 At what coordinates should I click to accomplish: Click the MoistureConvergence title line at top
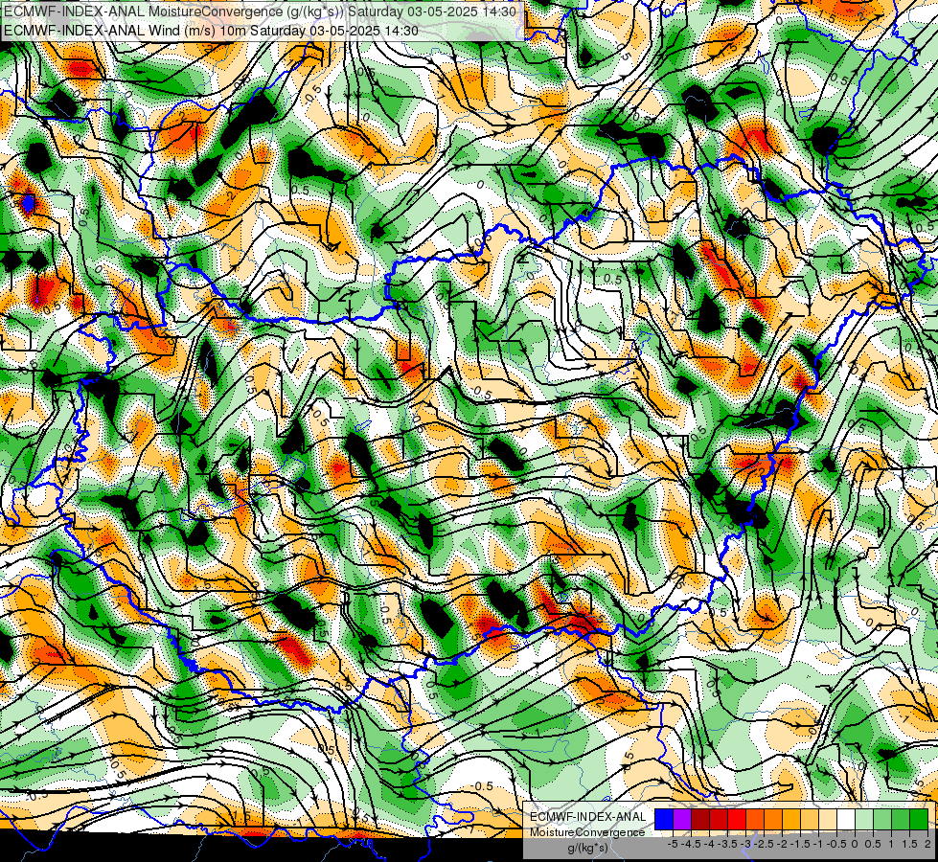(x=260, y=11)
